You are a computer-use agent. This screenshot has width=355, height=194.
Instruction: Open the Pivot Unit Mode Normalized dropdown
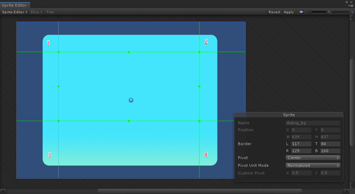coord(313,165)
